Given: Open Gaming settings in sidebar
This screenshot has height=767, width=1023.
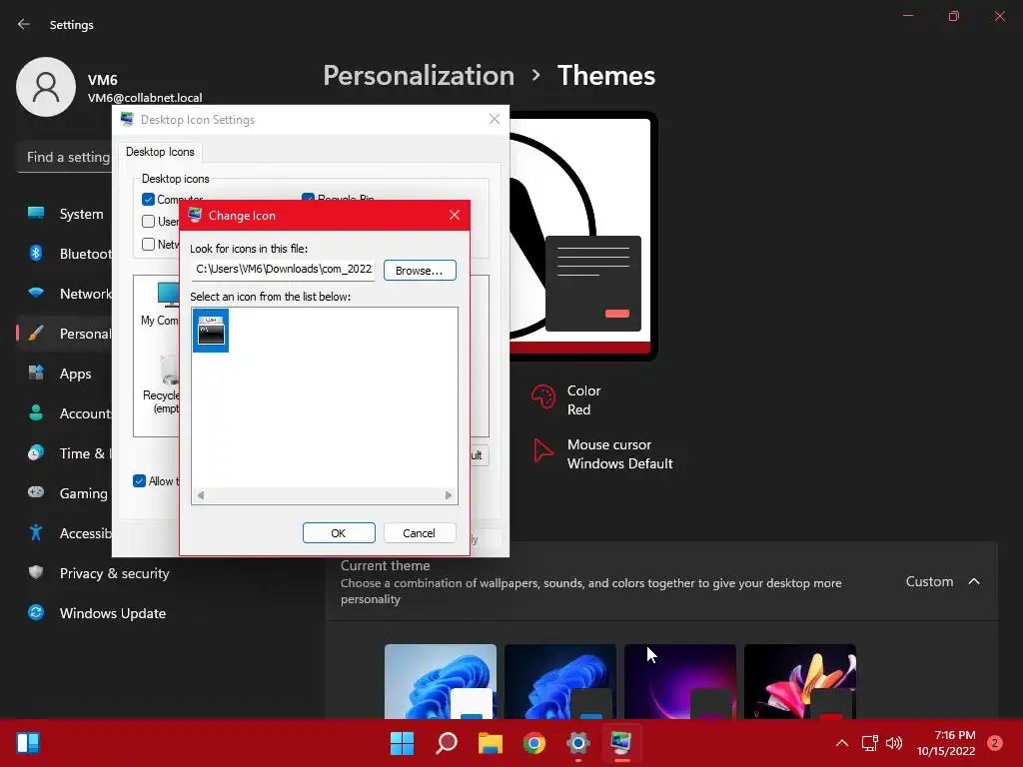Looking at the screenshot, I should coord(65,493).
